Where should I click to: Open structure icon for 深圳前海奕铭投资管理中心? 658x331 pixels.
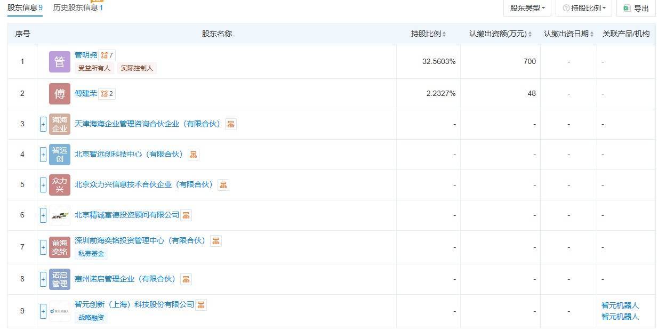tap(215, 241)
